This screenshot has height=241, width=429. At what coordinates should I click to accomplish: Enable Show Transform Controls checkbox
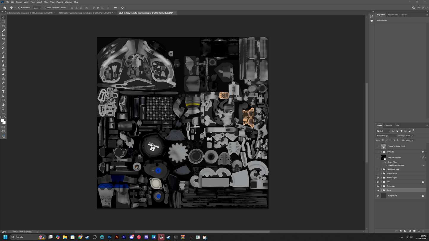[x=45, y=8]
